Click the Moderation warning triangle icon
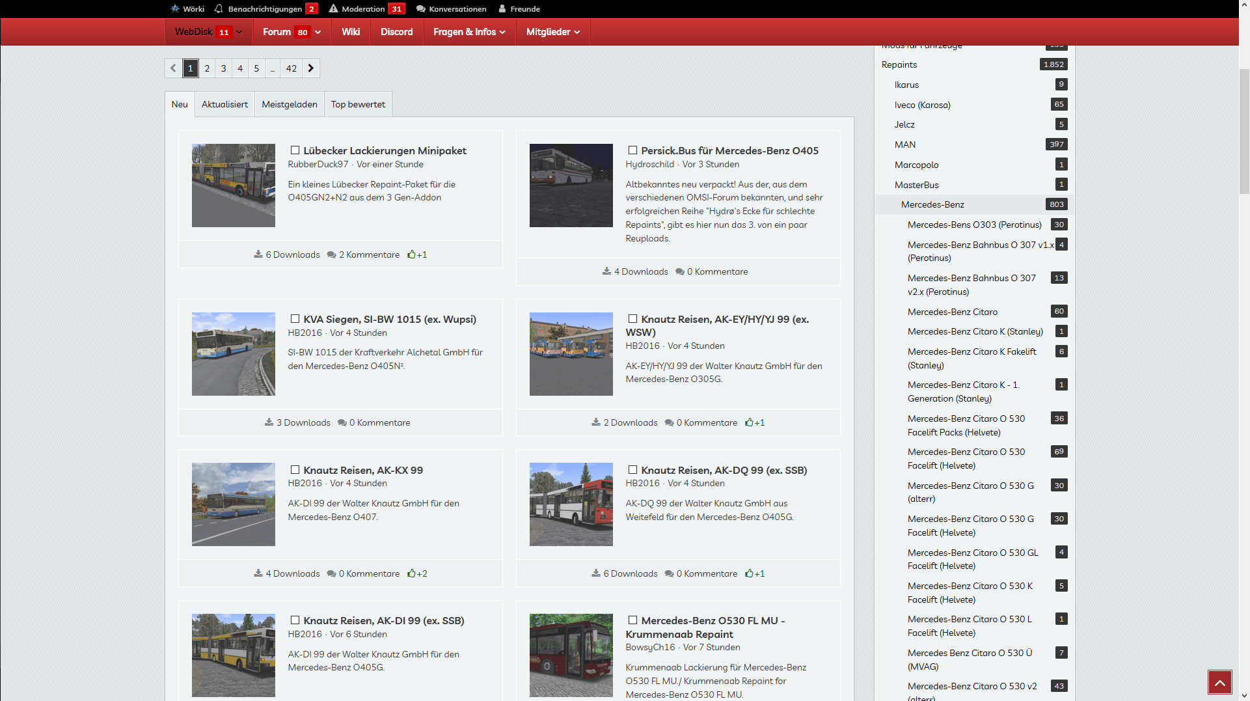This screenshot has width=1250, height=701. click(x=333, y=8)
